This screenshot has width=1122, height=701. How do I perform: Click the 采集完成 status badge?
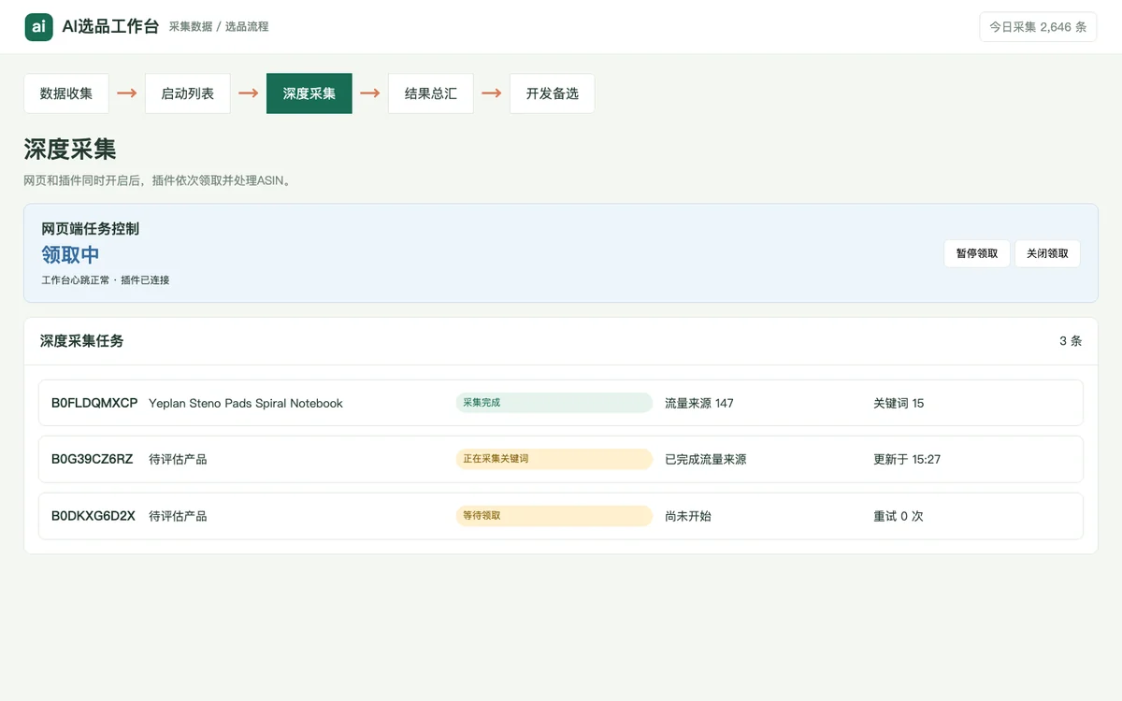coord(554,403)
